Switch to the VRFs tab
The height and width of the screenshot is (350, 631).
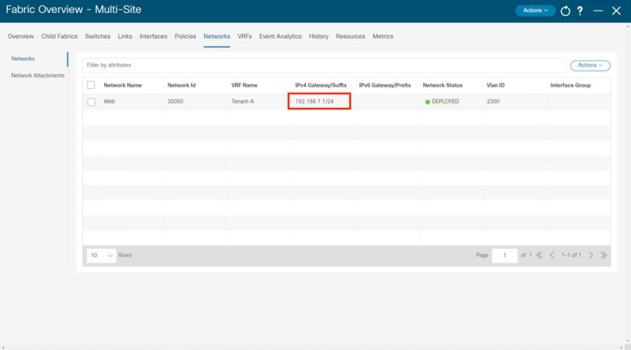(244, 36)
